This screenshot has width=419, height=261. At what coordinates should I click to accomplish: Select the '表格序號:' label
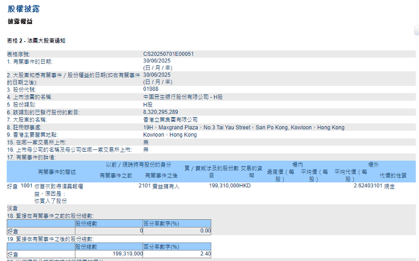[x=18, y=55]
